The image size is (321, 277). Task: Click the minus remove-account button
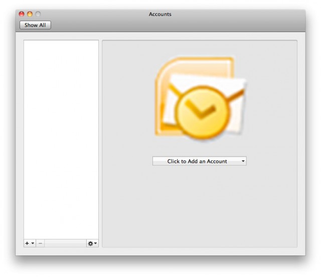tap(40, 243)
